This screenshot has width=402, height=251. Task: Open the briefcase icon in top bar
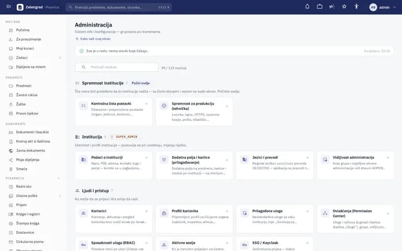[319, 7]
